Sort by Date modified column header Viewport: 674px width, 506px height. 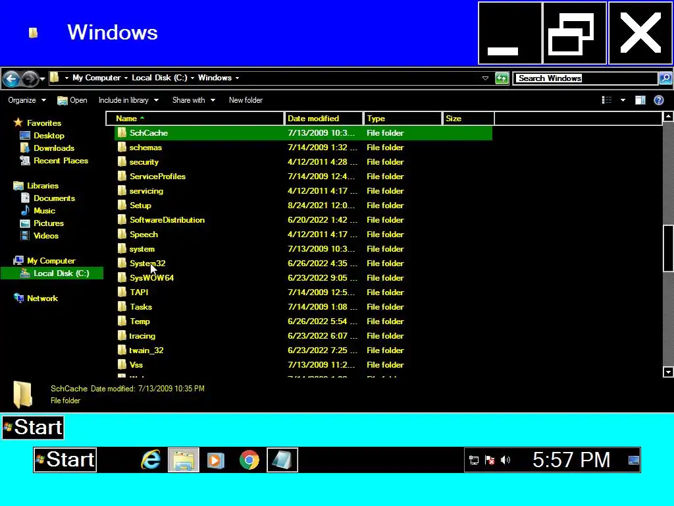[324, 119]
